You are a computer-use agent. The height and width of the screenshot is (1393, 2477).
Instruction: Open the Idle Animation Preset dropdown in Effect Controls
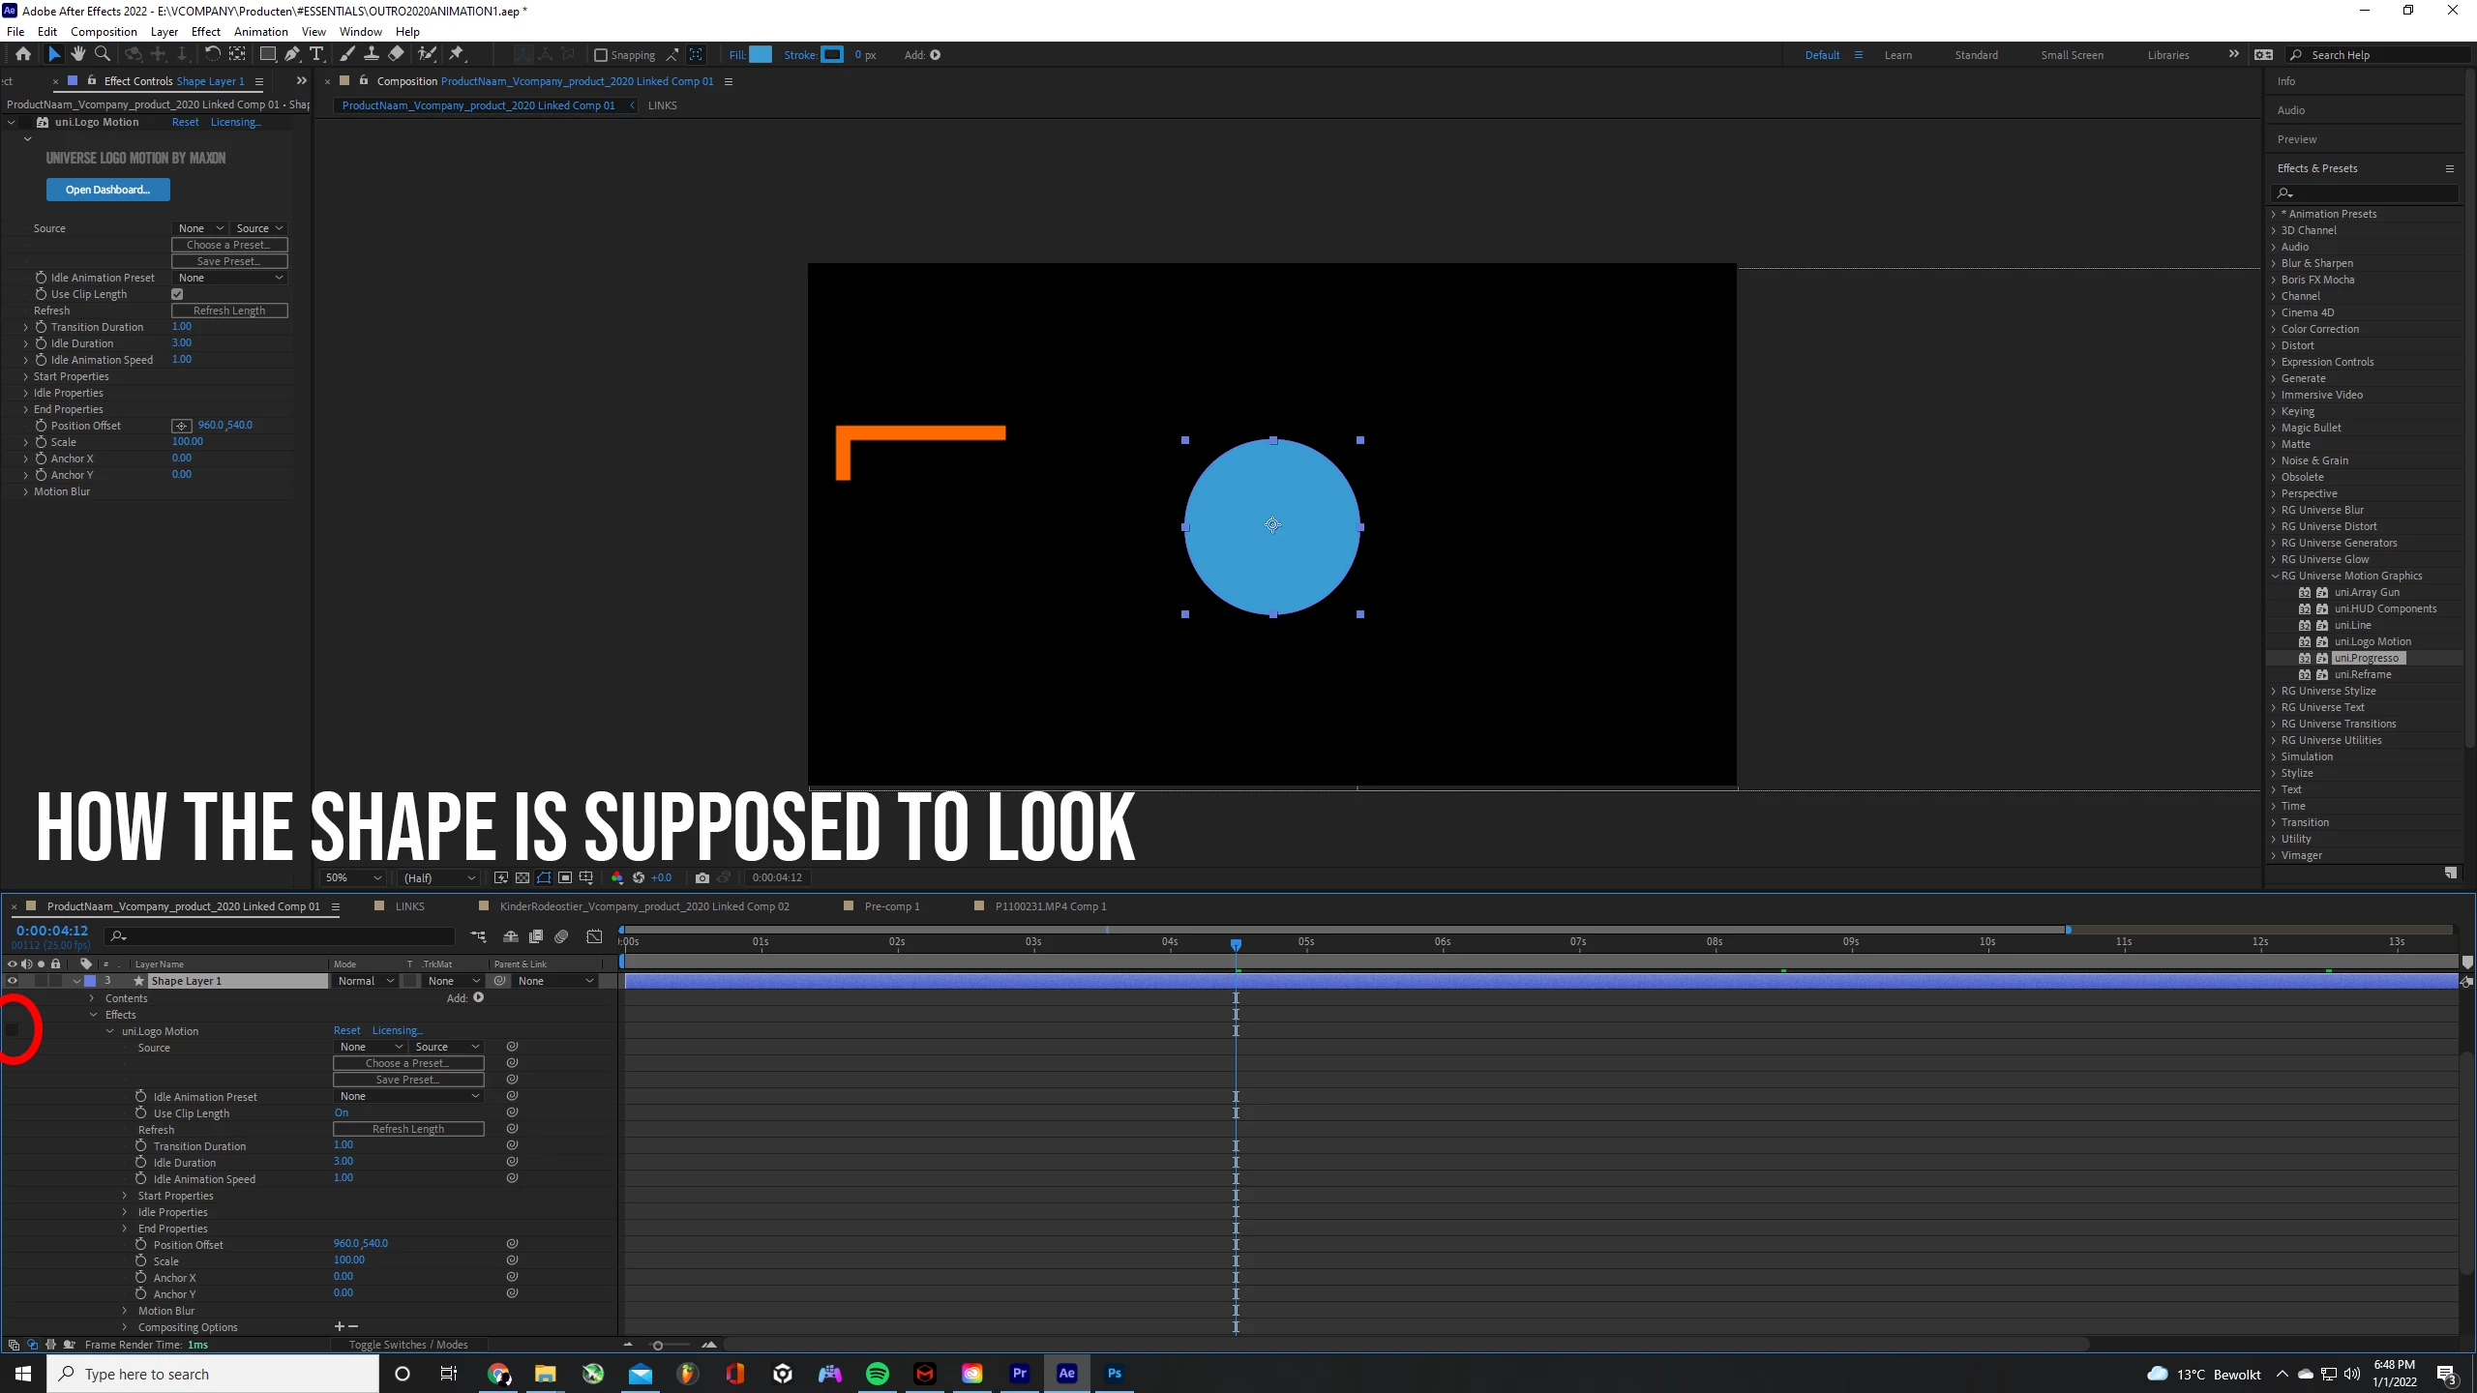(x=230, y=278)
